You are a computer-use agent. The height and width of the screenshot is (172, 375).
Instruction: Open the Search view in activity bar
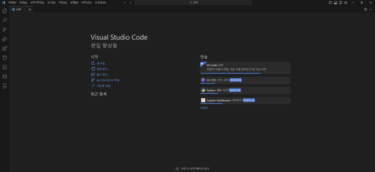[x=4, y=20]
